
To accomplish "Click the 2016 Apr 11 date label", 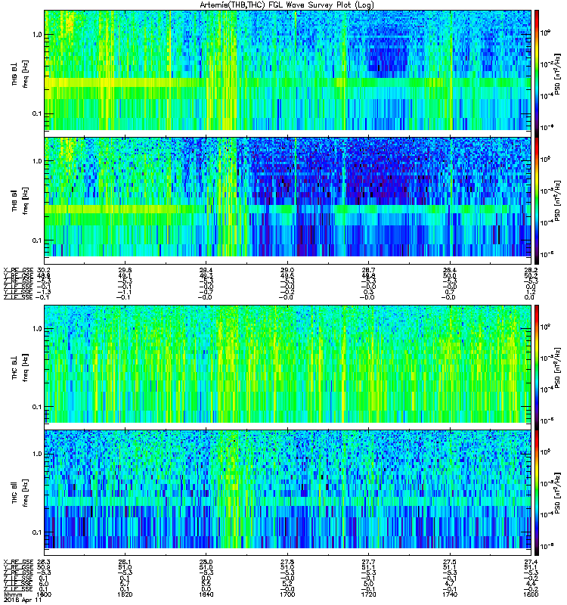I will [23, 600].
